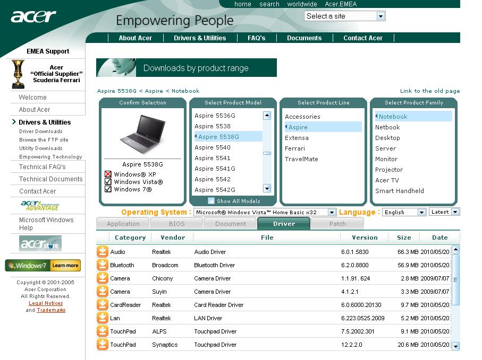
Task: Switch to the Document tab
Action: [231, 224]
